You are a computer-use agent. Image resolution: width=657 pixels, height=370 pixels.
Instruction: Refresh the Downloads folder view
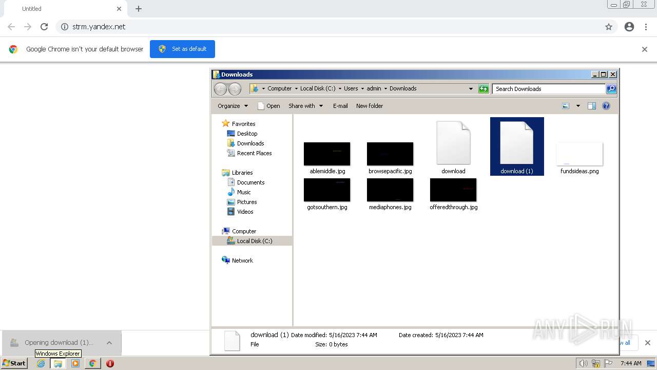click(484, 89)
